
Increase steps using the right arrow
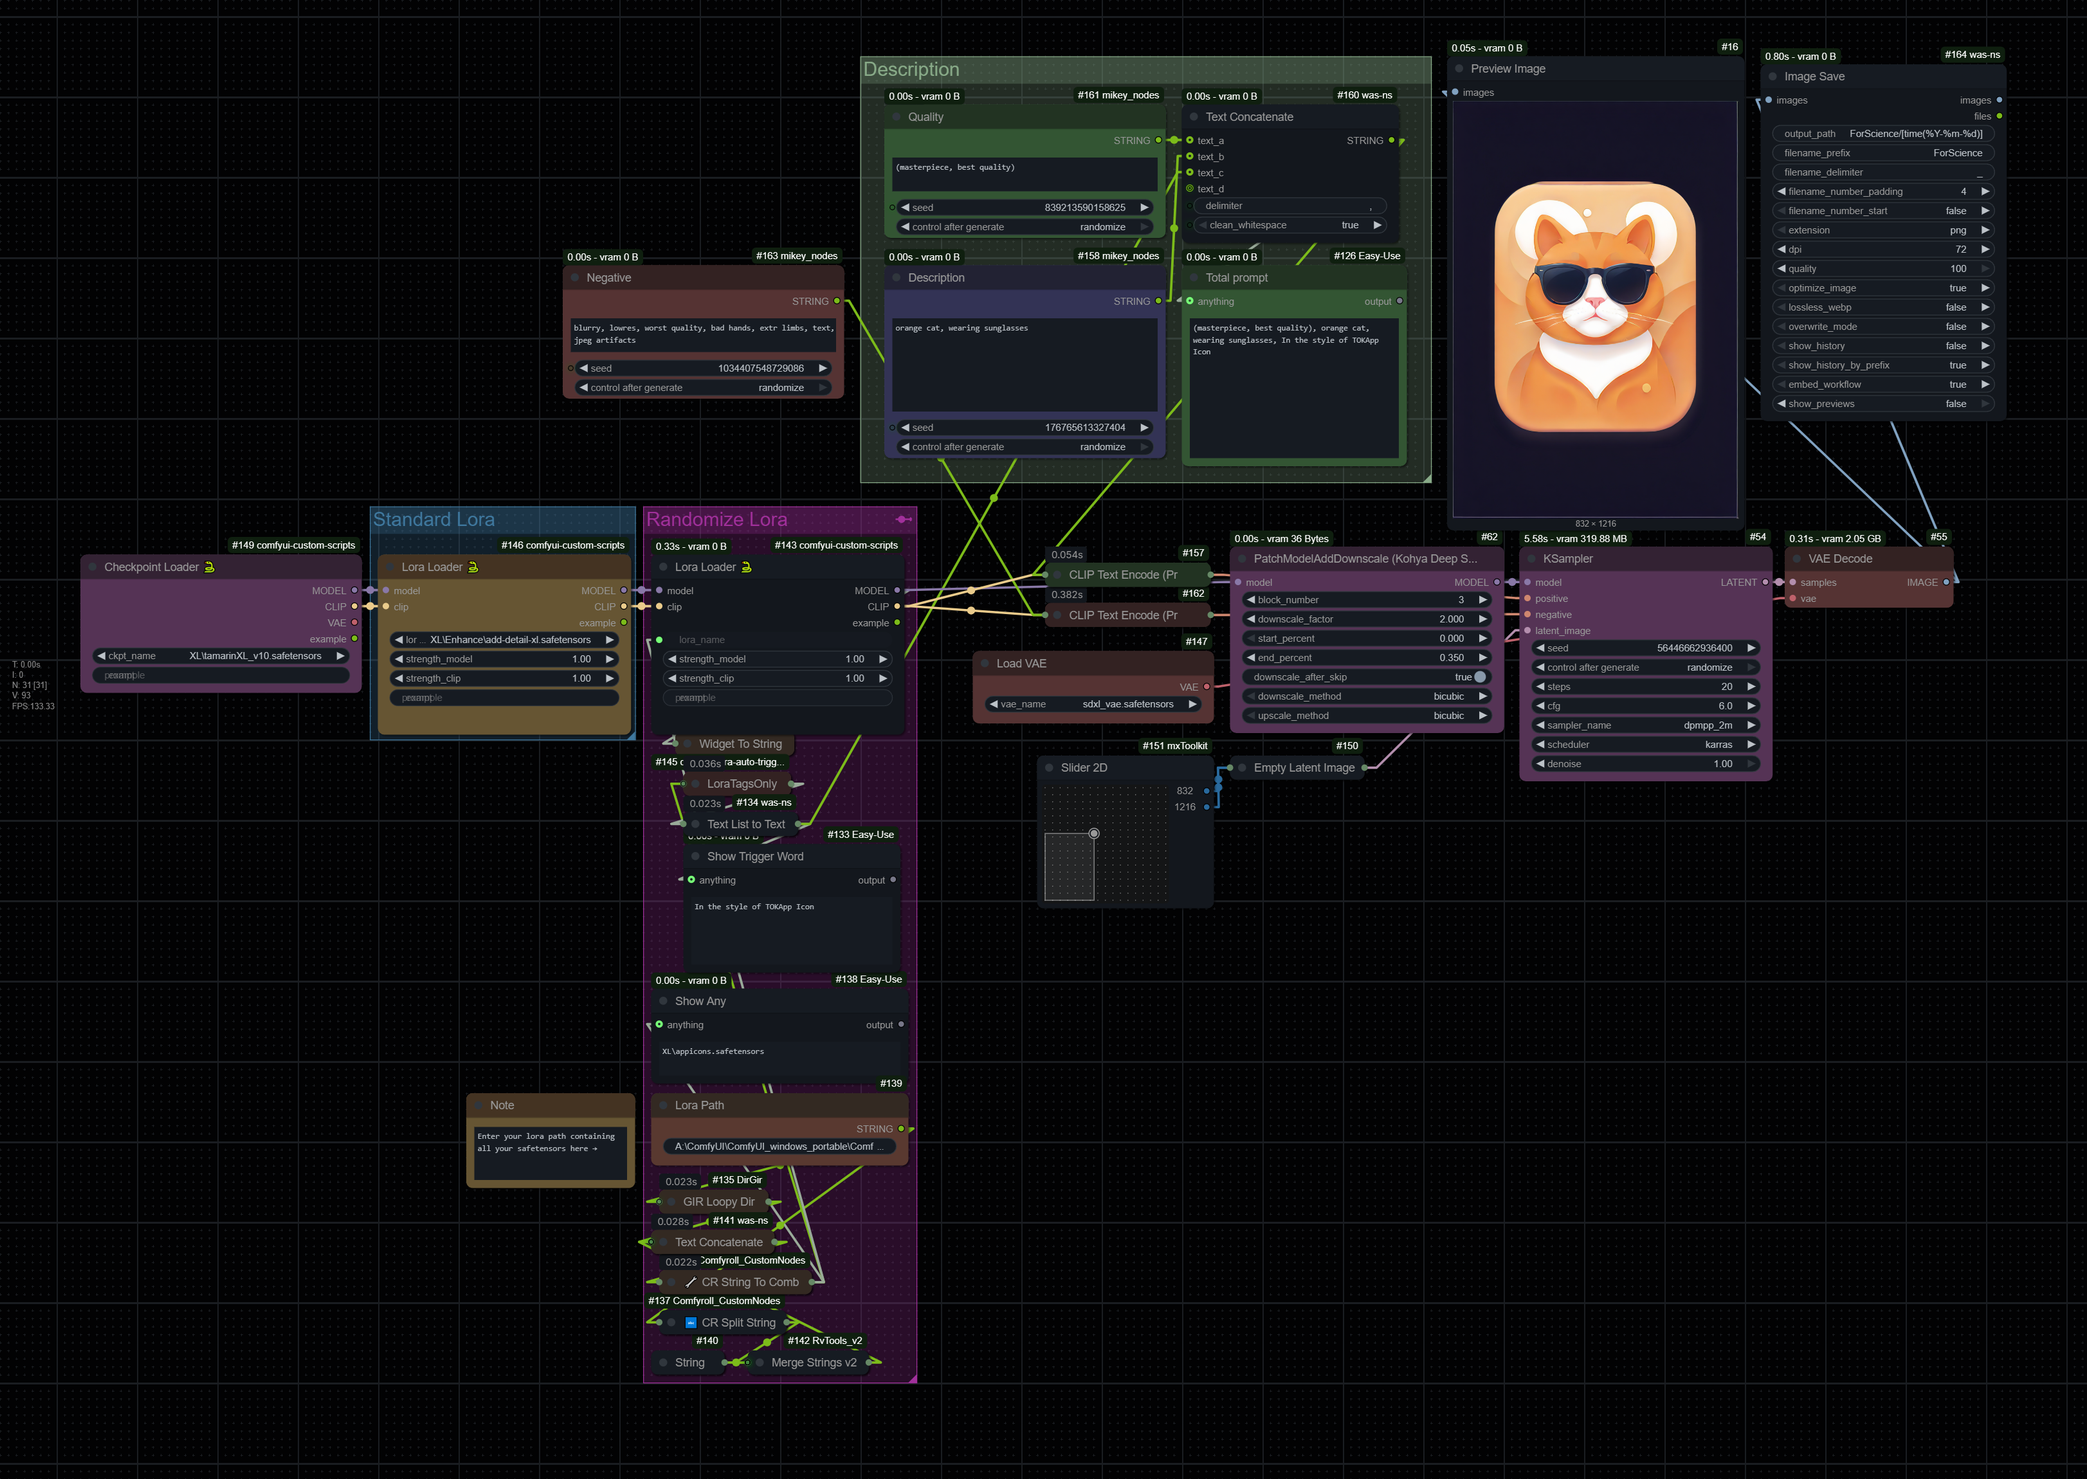click(1751, 687)
